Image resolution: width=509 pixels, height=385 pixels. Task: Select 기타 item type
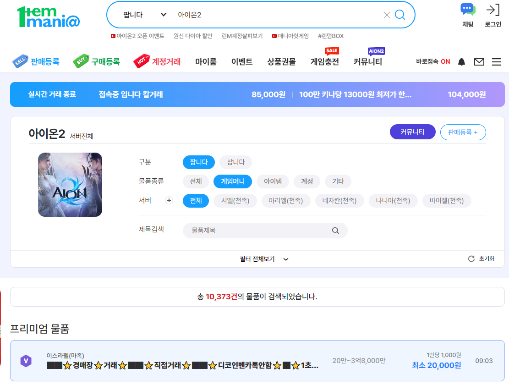(x=338, y=181)
